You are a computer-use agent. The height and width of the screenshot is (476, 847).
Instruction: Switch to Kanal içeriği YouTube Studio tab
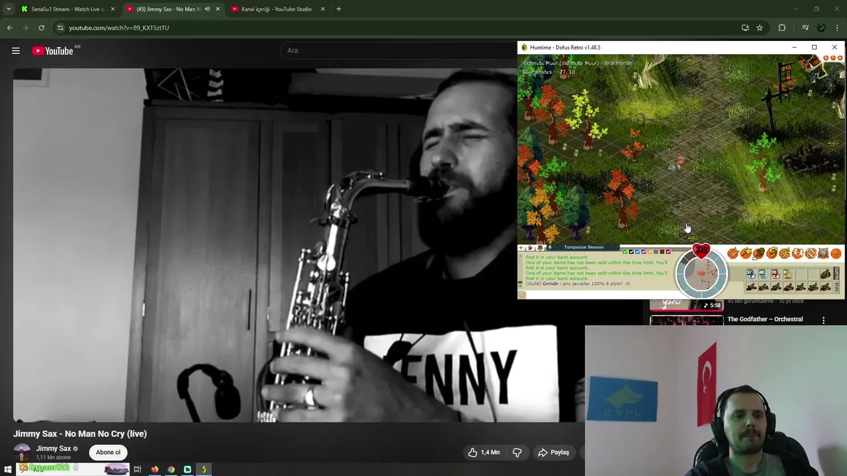(277, 9)
